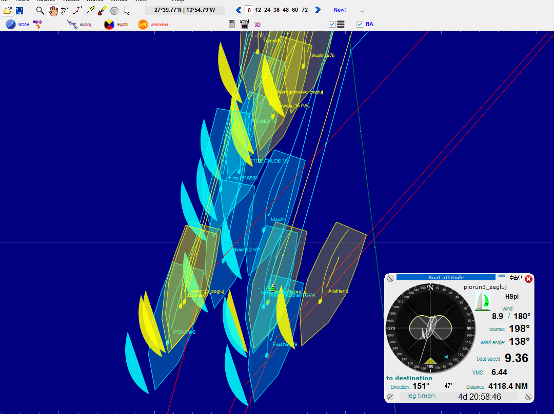Click the course value 198°

[519, 328]
